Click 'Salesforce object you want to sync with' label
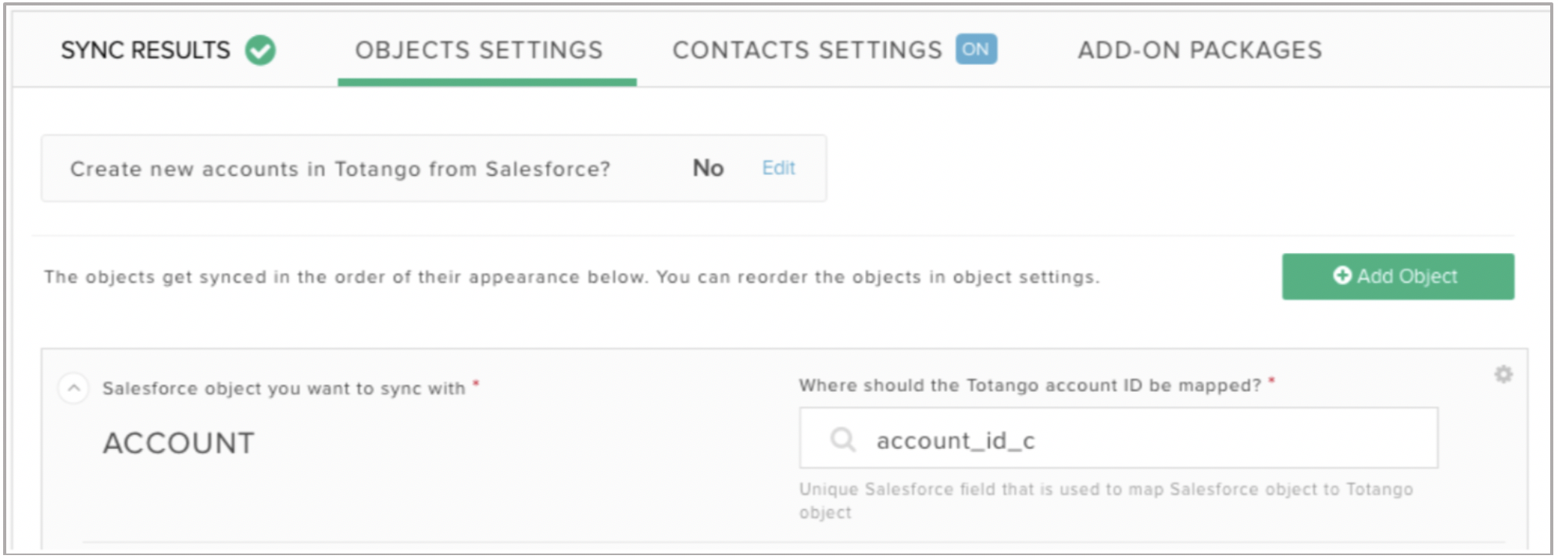 tap(284, 388)
